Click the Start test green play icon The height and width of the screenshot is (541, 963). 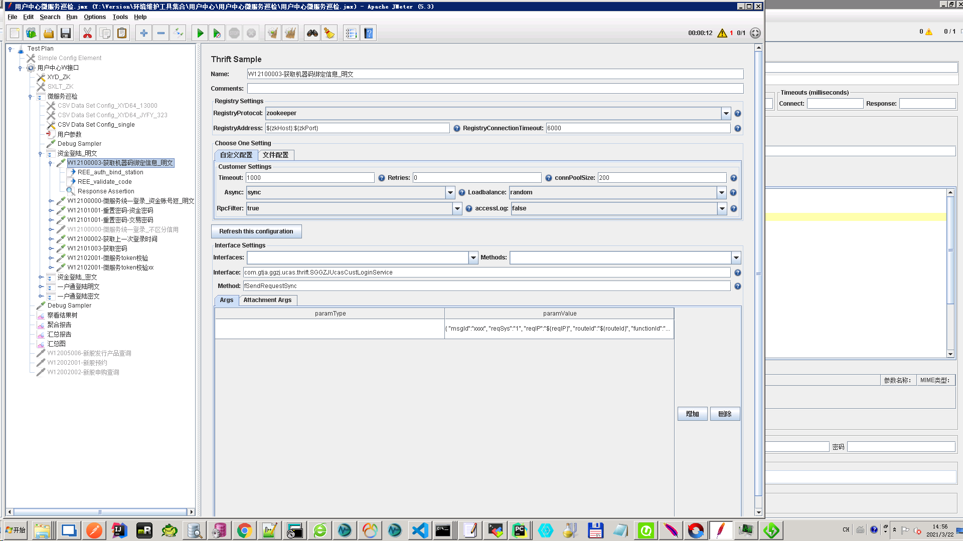point(200,33)
